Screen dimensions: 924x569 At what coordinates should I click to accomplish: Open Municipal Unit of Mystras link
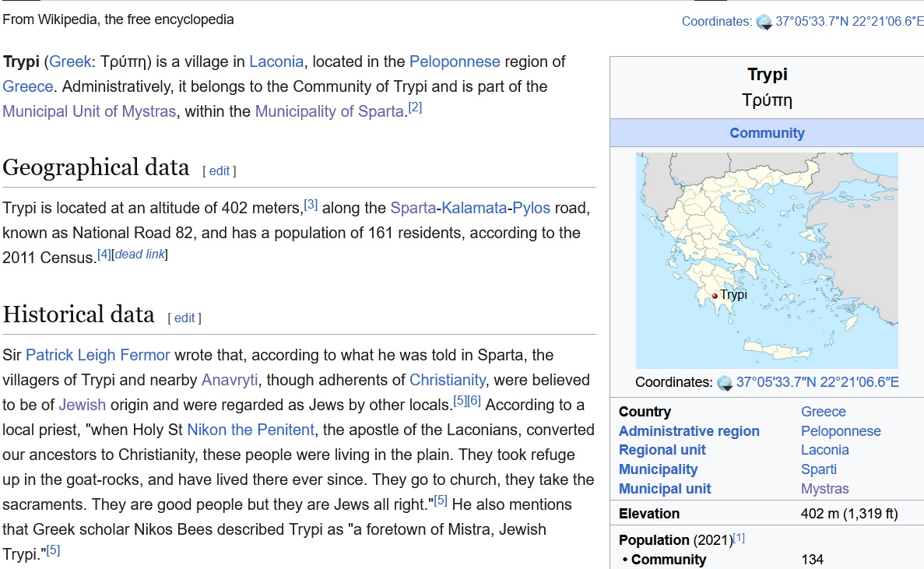point(89,111)
